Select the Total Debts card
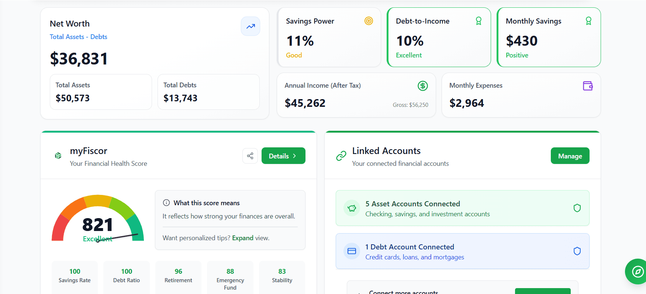Viewport: 646px width, 294px height. pyautogui.click(x=208, y=92)
